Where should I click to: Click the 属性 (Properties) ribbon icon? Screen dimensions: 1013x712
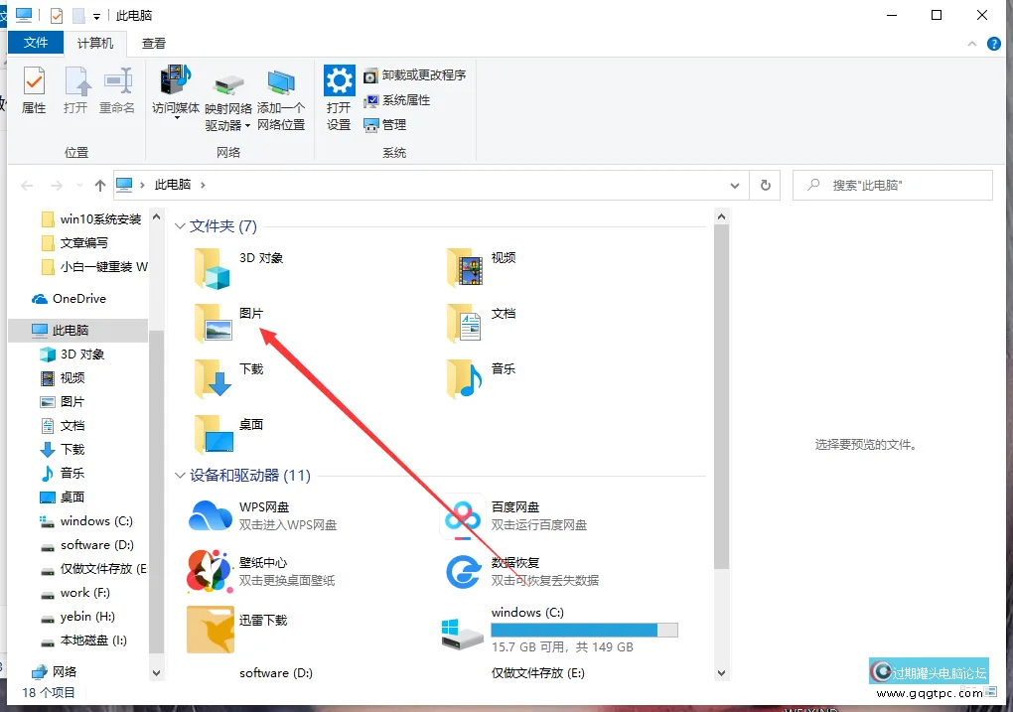[x=34, y=90]
